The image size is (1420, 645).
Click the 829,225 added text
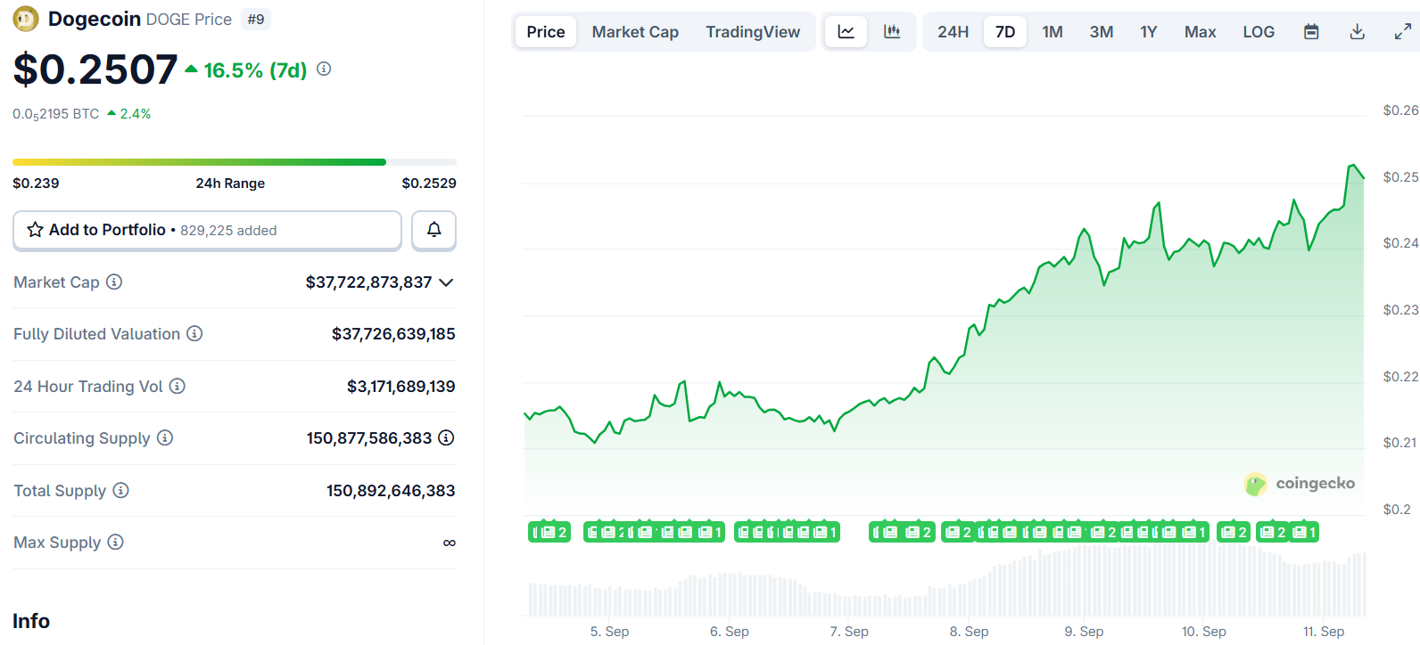228,231
